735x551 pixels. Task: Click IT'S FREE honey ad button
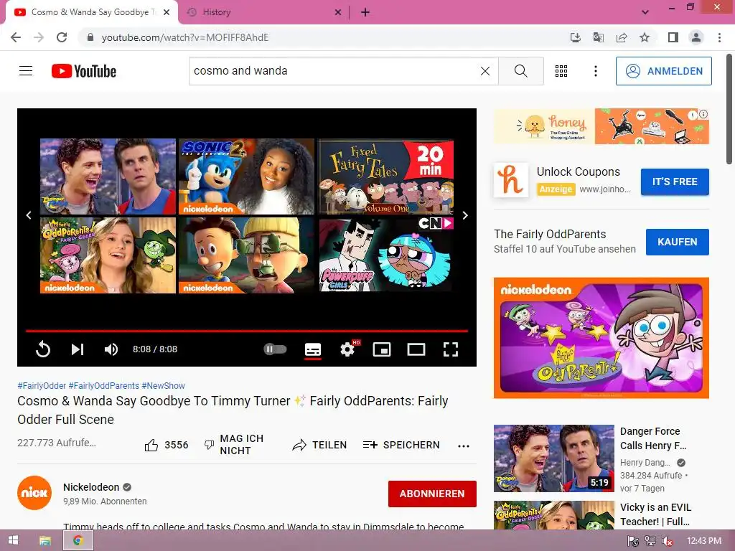(x=675, y=182)
